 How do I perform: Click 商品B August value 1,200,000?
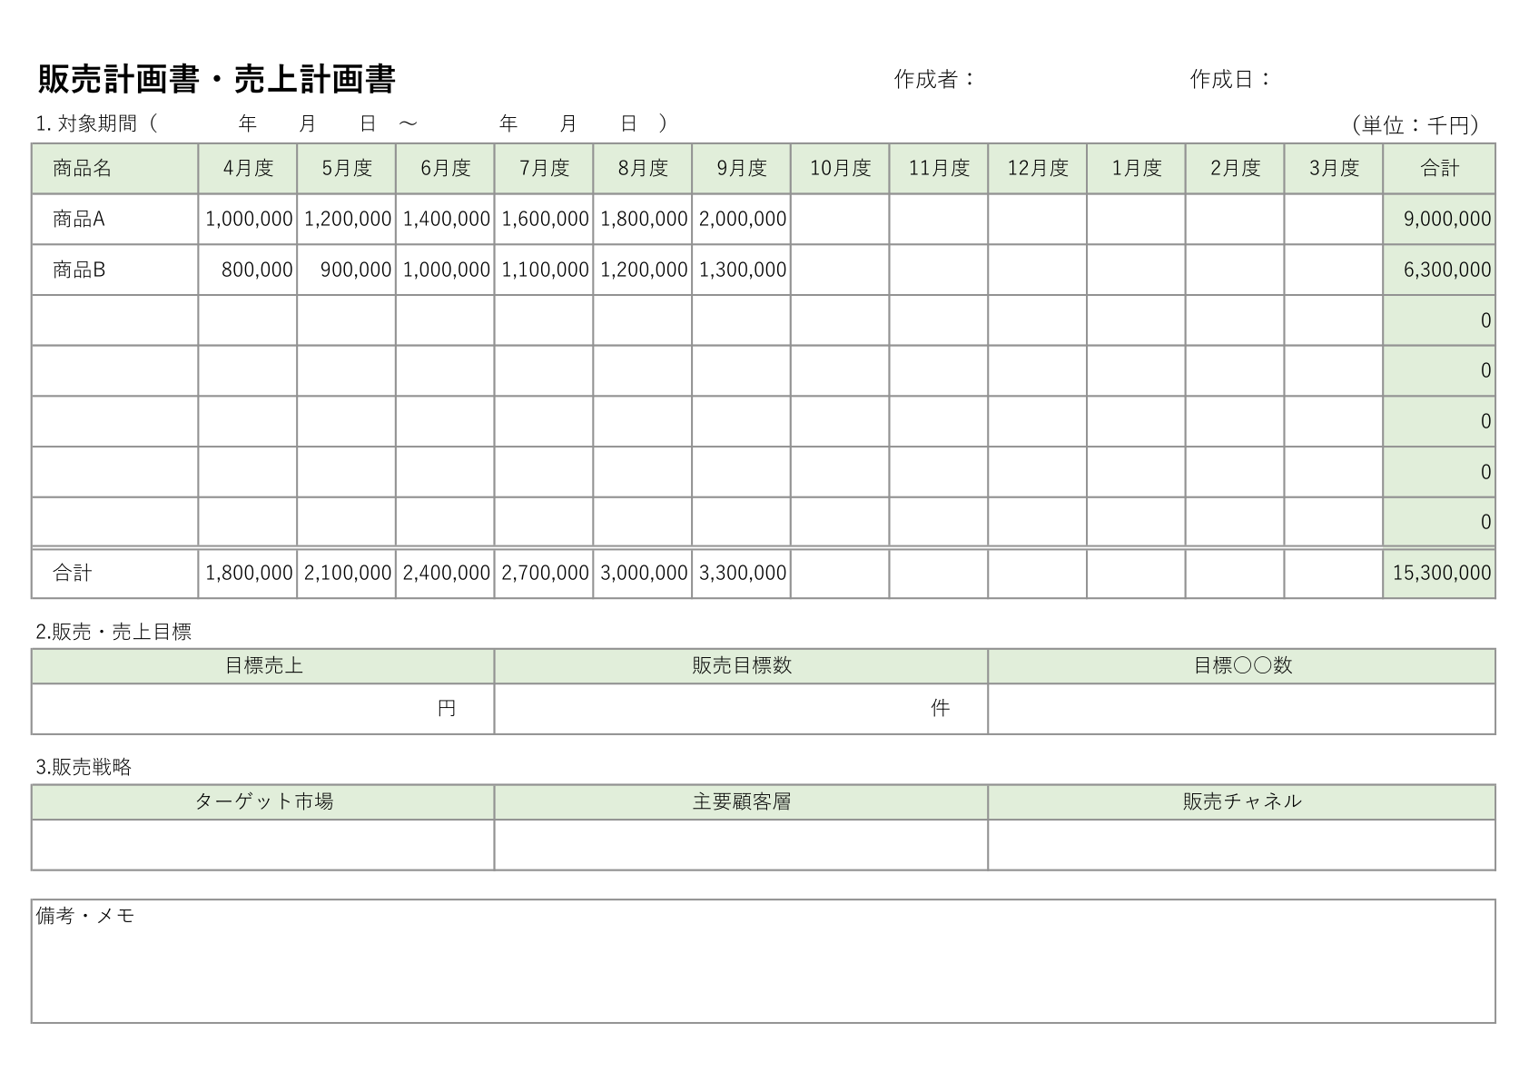click(644, 270)
